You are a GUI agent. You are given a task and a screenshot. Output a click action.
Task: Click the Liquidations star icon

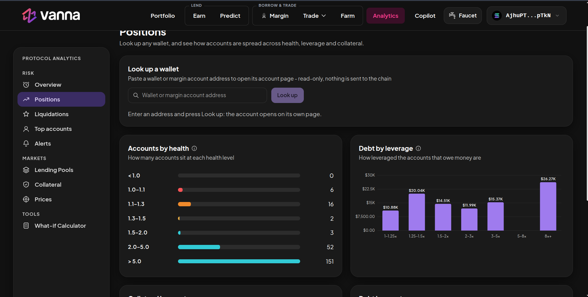[26, 114]
